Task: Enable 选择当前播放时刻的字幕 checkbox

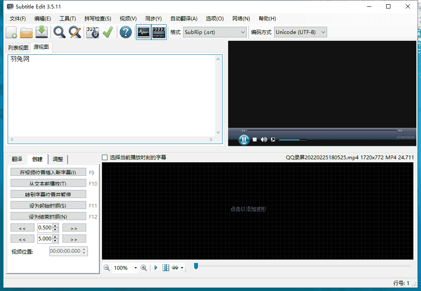Action: point(105,158)
